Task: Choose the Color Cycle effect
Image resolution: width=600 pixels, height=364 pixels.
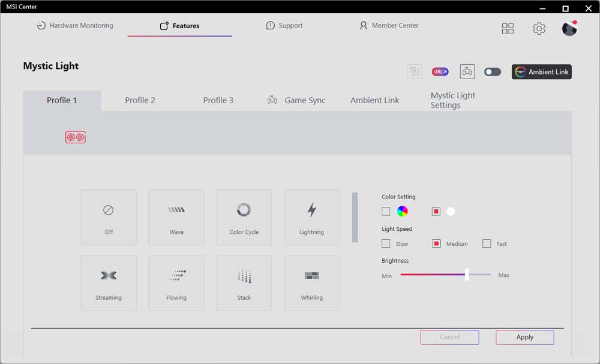Action: tap(244, 217)
